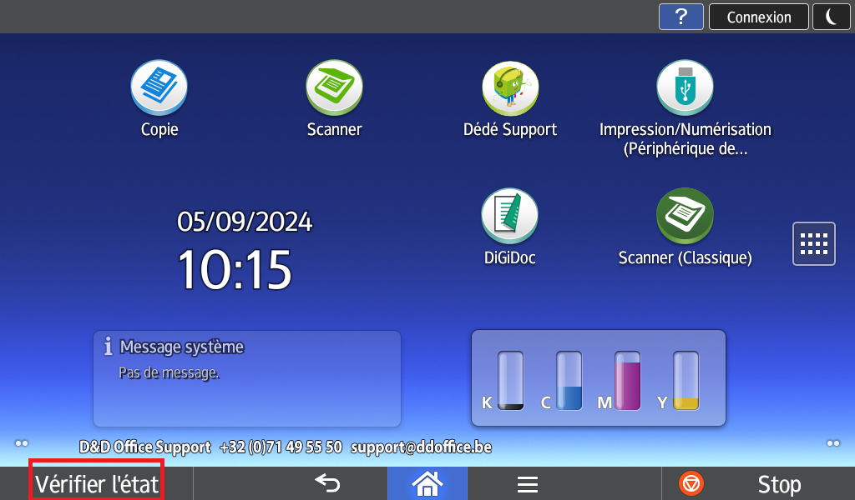Toggle energy saver moon mode
855x500 pixels.
[x=832, y=17]
